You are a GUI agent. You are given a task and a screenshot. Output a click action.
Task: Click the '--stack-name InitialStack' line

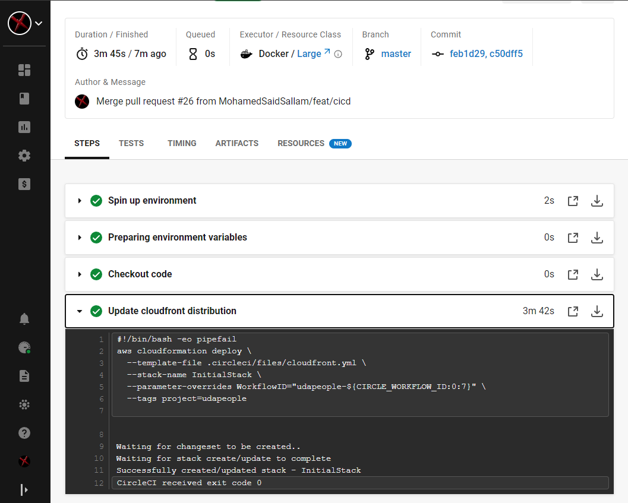pos(194,375)
